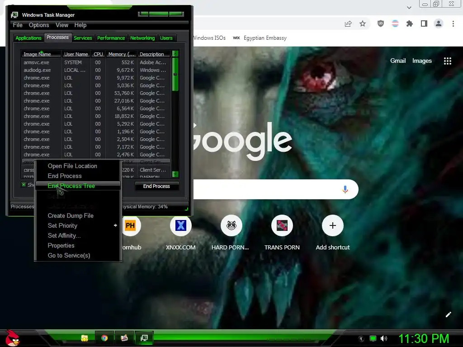The height and width of the screenshot is (347, 463).
Task: Open Chrome profile avatar icon
Action: [x=439, y=23]
